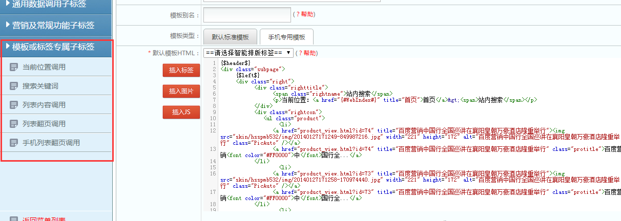This screenshot has width=621, height=221.
Task: Click the 返回菜单列表 icon at bottom
Action: click(14, 218)
